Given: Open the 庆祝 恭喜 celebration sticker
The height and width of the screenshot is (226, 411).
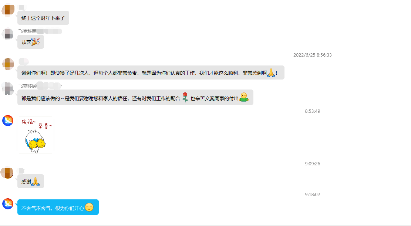Looking at the screenshot, I should pos(36,135).
